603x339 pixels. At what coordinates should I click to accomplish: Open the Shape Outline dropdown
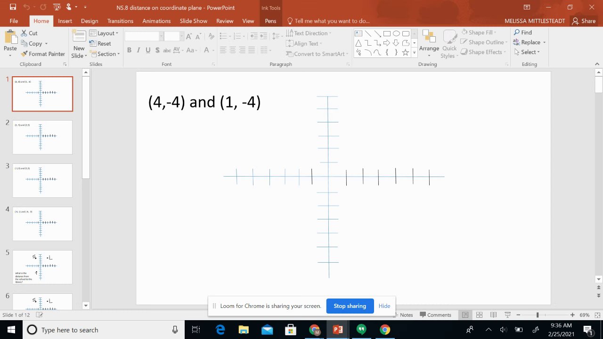(x=484, y=42)
